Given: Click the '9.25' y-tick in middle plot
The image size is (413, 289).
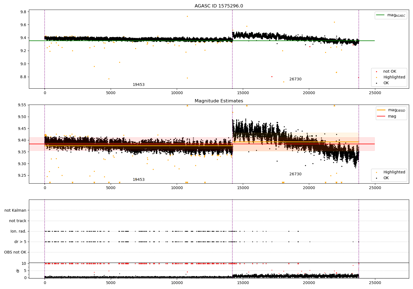Looking at the screenshot, I should [x=22, y=176].
